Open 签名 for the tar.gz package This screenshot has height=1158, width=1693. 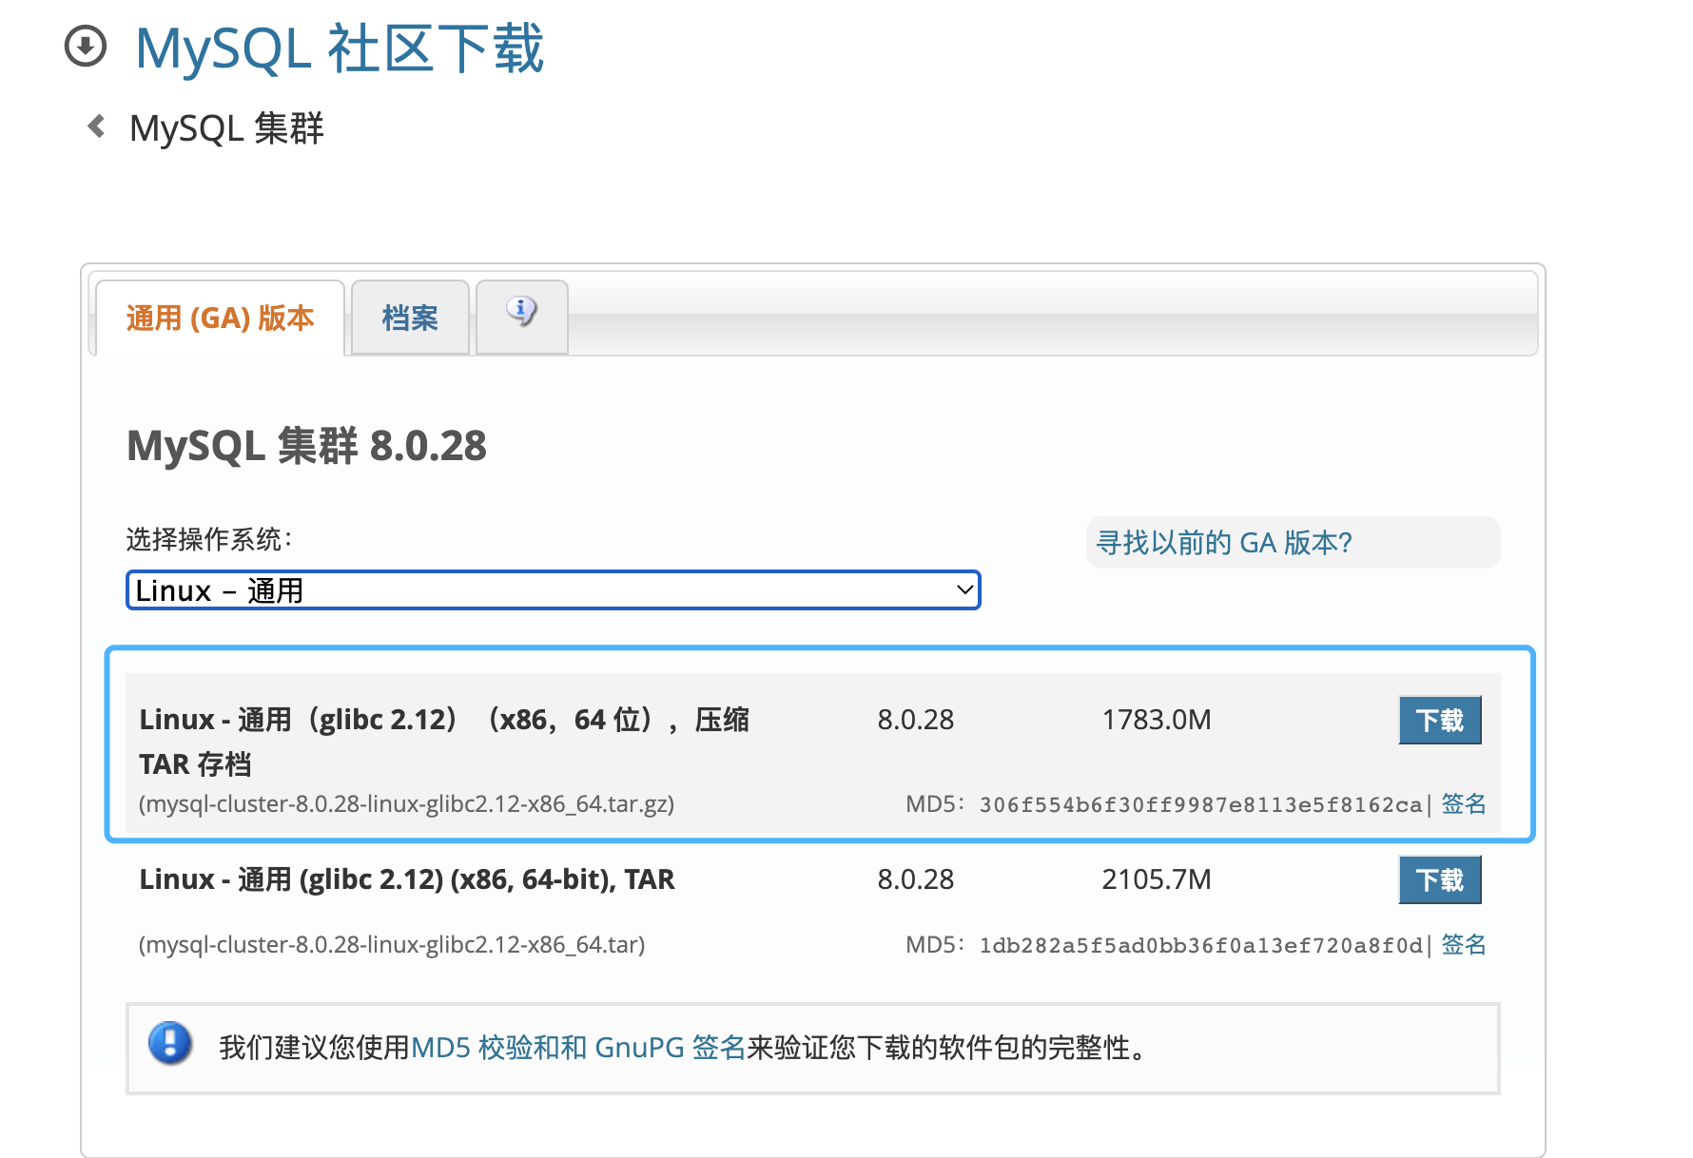pos(1464,804)
